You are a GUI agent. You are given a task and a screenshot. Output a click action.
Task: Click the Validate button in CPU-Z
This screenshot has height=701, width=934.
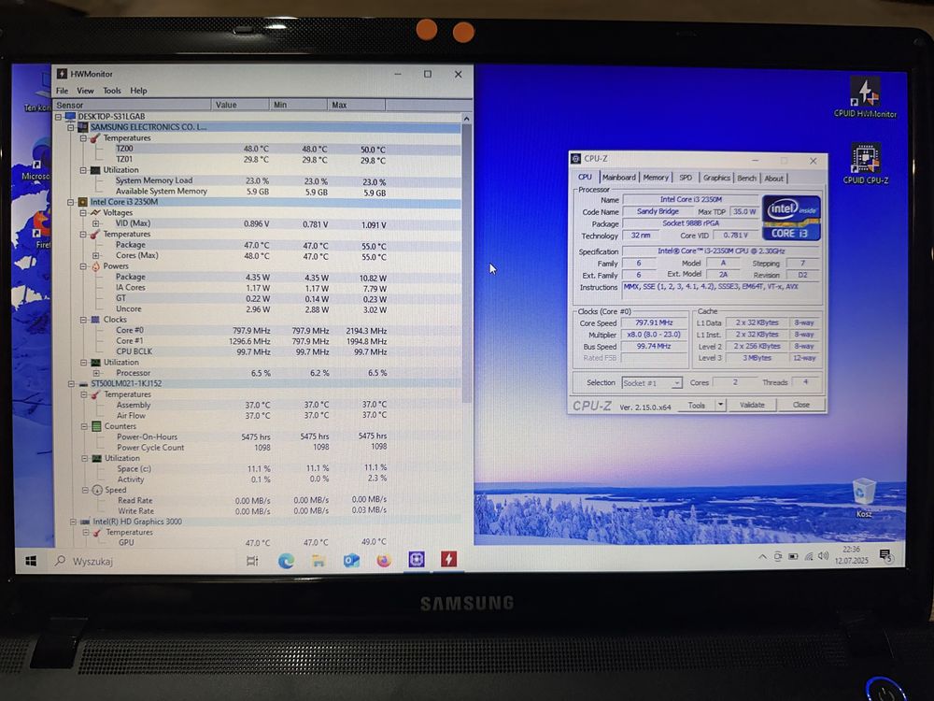(x=752, y=405)
